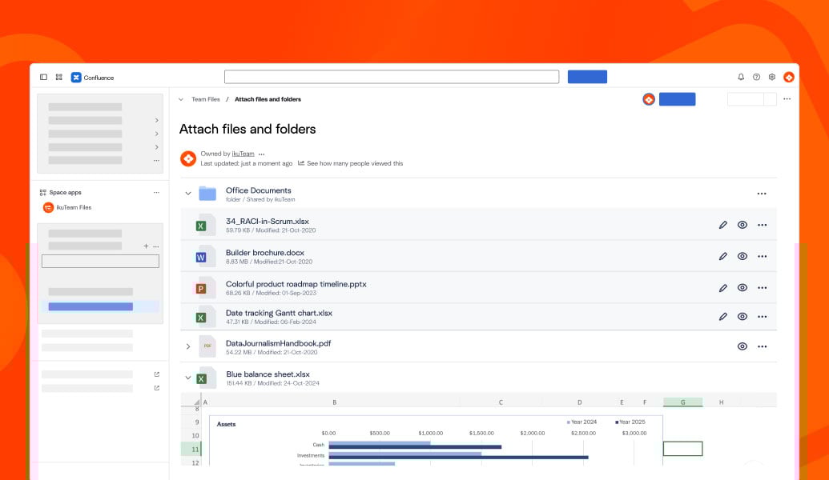Open more options menu for Office Documents
This screenshot has width=829, height=480.
point(762,194)
